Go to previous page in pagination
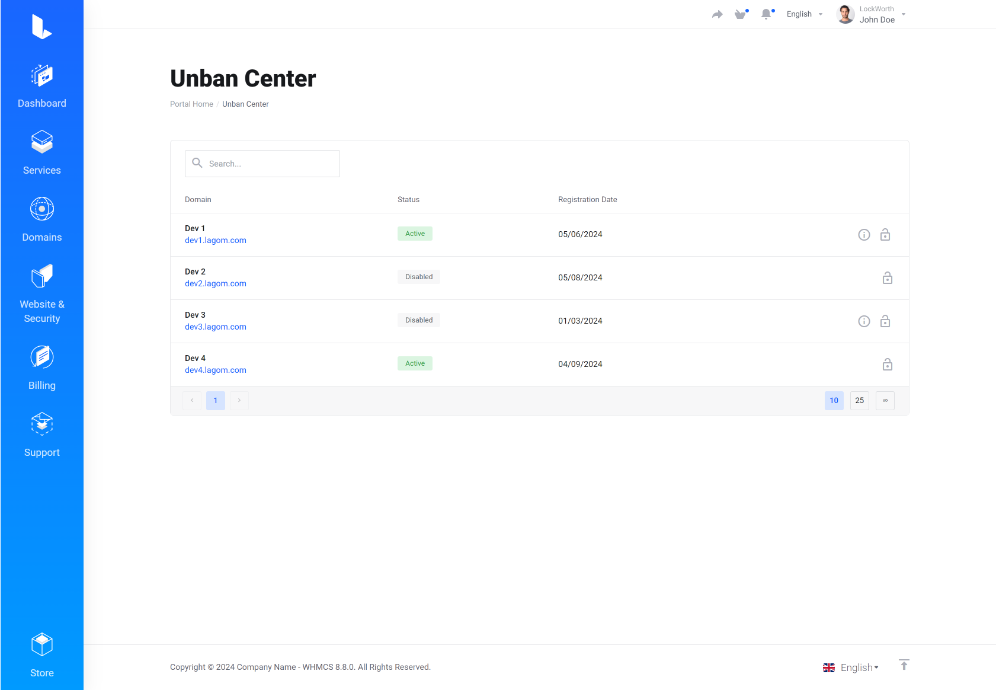This screenshot has height=690, width=996. (192, 401)
